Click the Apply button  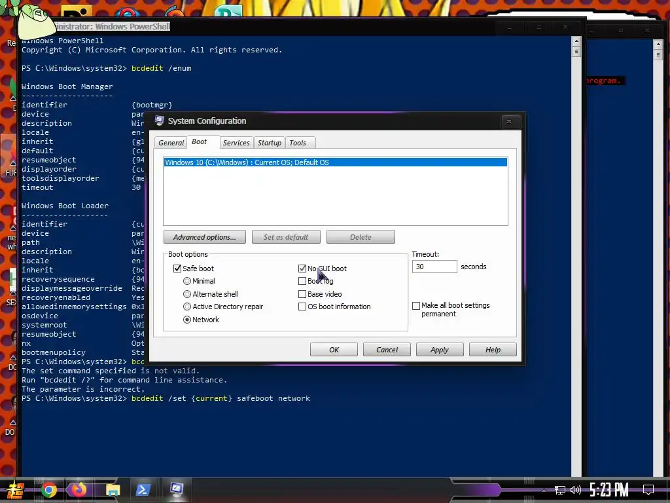pyautogui.click(x=440, y=350)
